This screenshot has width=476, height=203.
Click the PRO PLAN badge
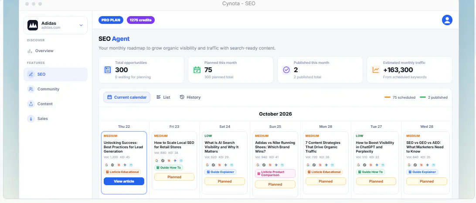click(111, 20)
